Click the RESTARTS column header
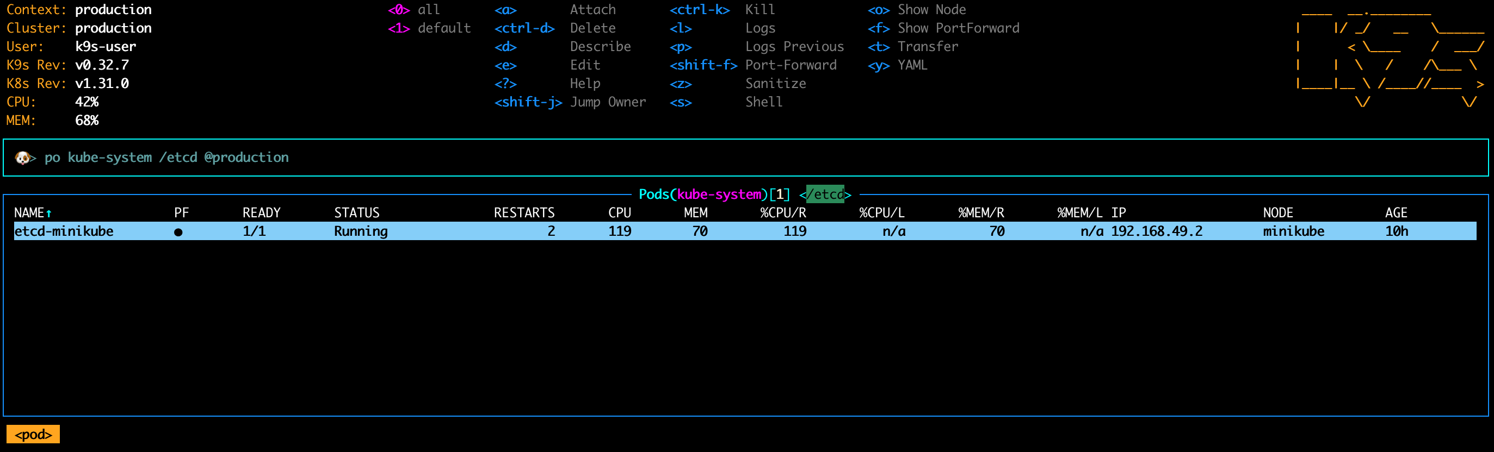The height and width of the screenshot is (452, 1494). click(x=524, y=214)
